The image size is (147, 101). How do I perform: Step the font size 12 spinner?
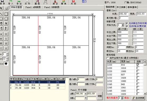(7, 59)
